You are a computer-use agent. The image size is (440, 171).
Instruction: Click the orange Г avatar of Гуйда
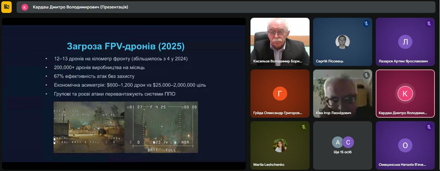280,94
